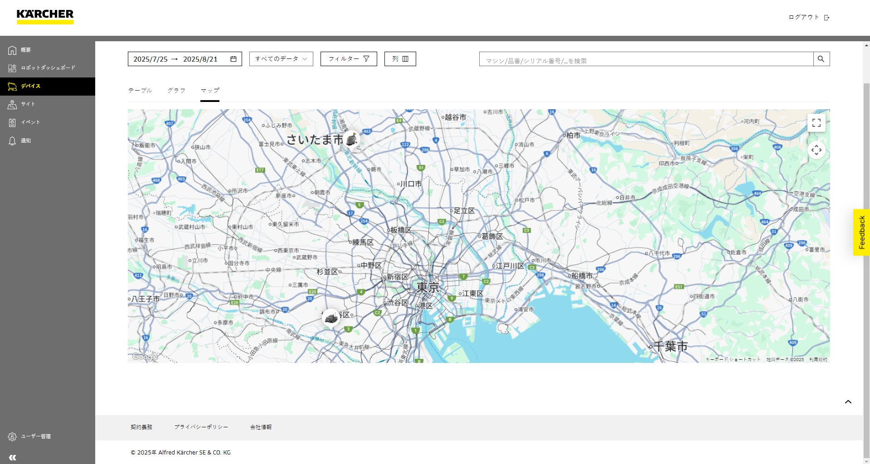Image resolution: width=870 pixels, height=464 pixels.
Task: Open the フィルター filter options
Action: coord(349,59)
